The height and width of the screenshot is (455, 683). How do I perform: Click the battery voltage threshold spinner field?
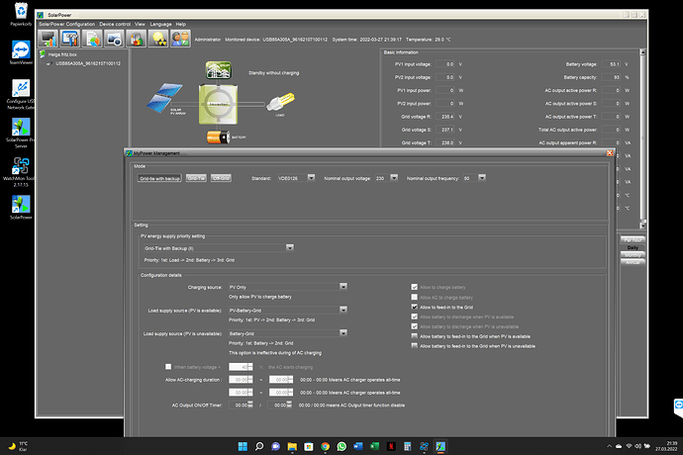click(241, 367)
